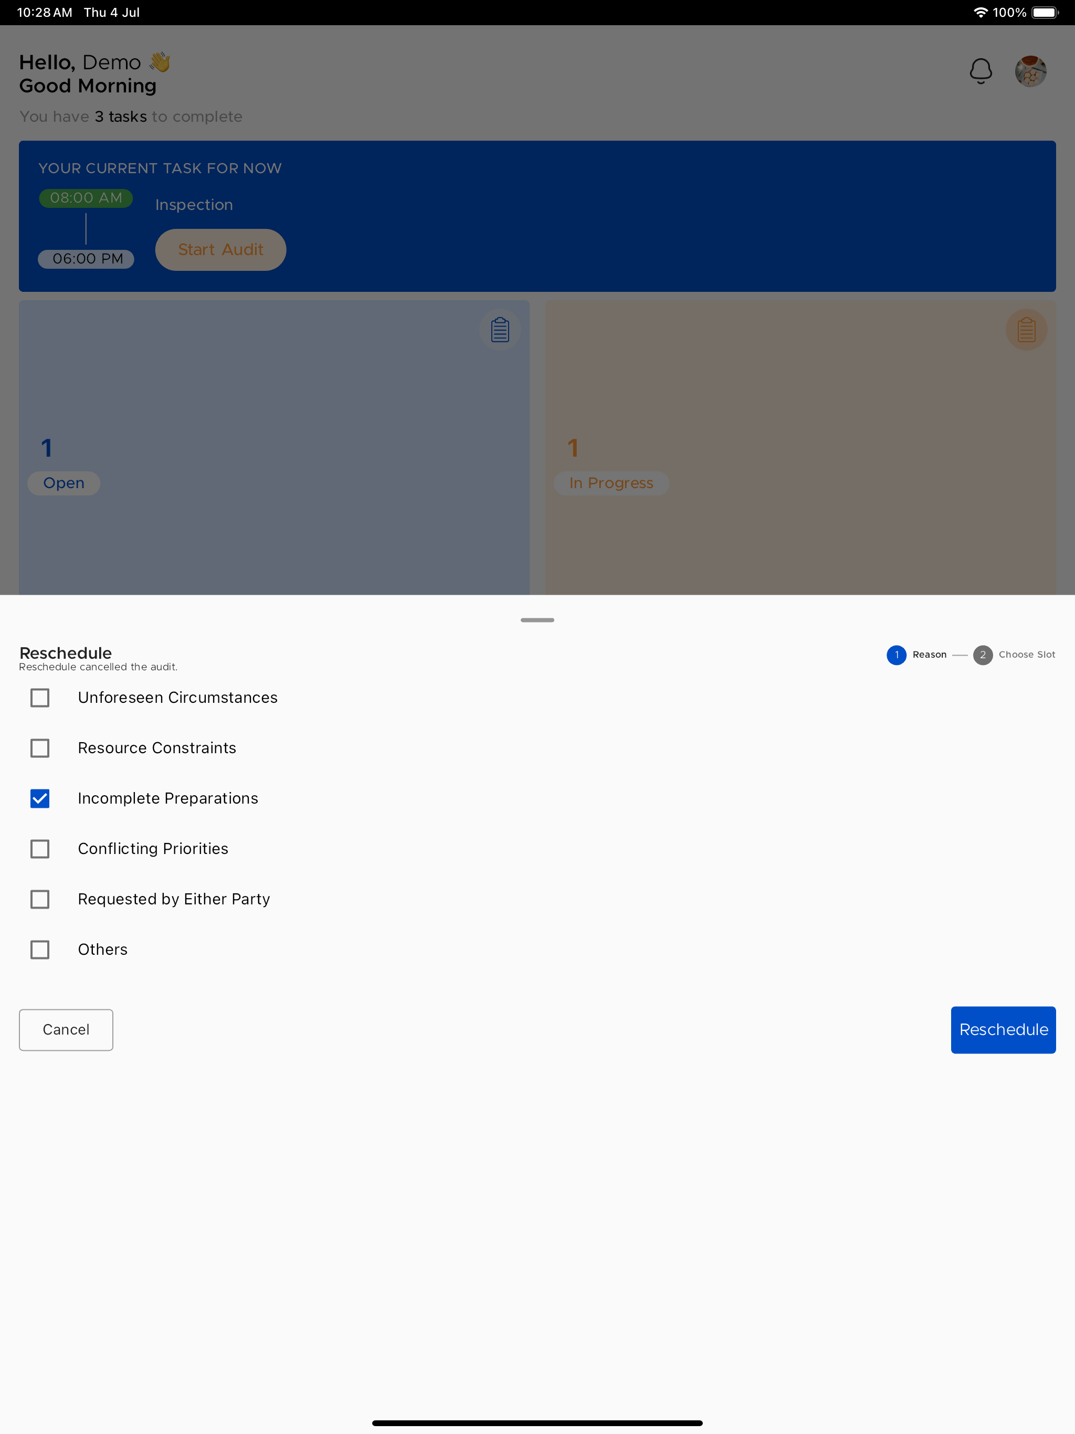
Task: Tap the clipboard icon on Open card
Action: [x=500, y=330]
